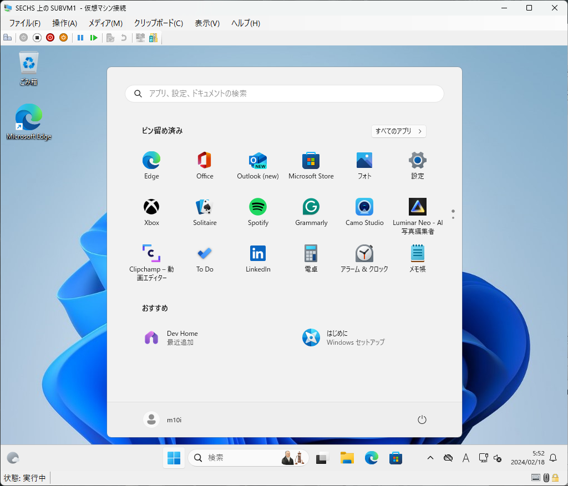Open the weather widget at the taskbar's left end

tap(13, 458)
